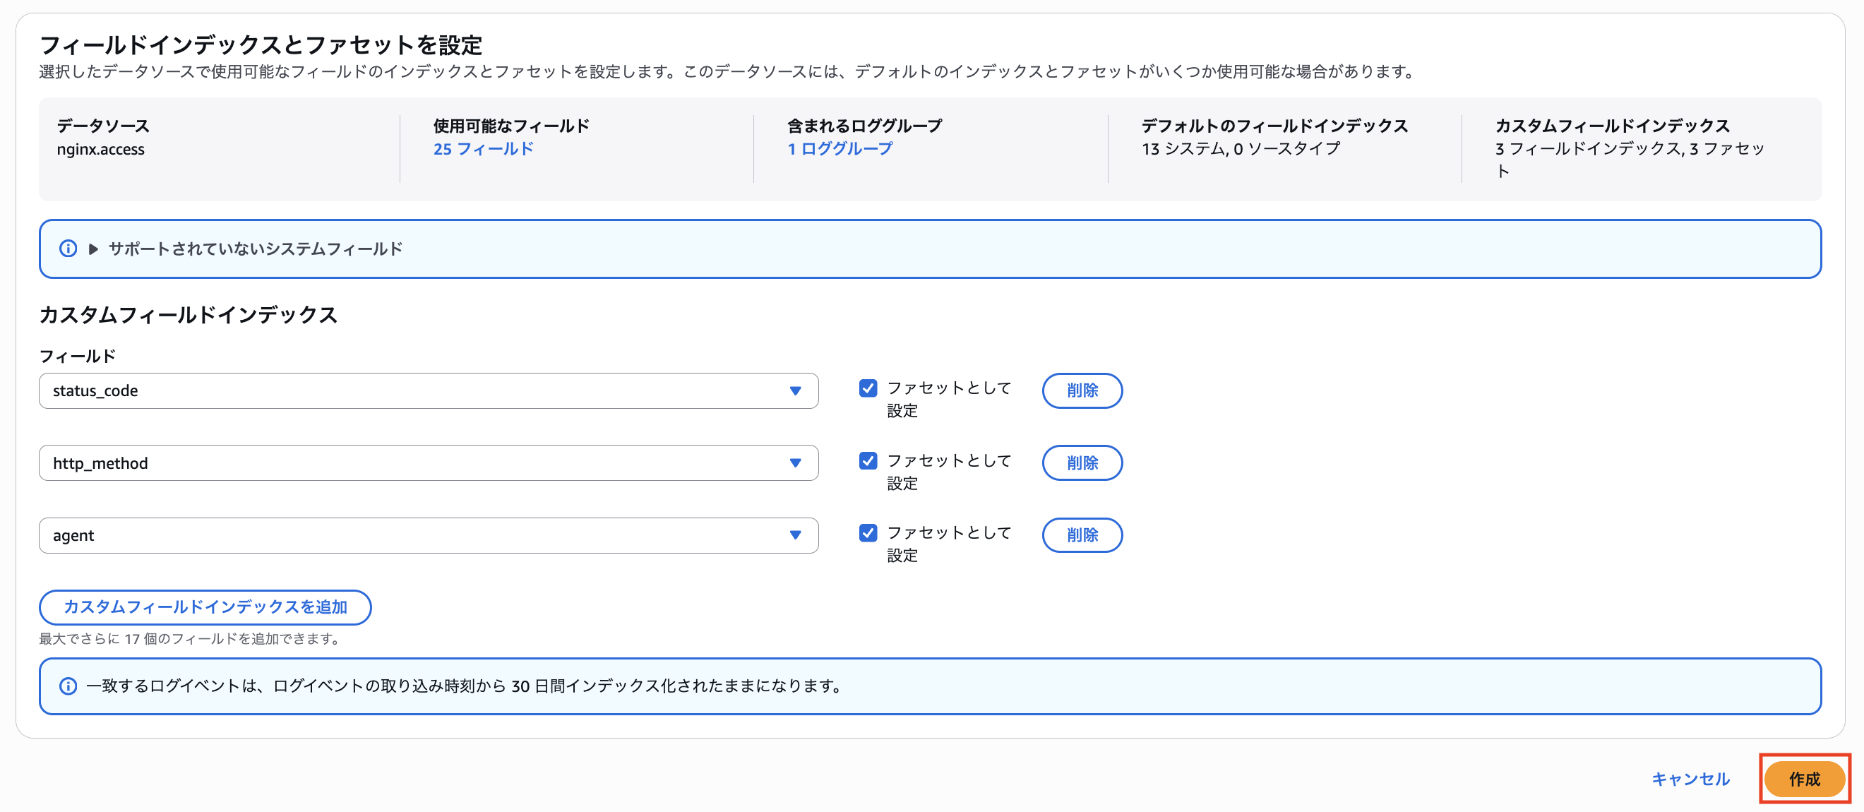This screenshot has width=1864, height=812.
Task: Click キャンセル to cancel setup
Action: click(x=1690, y=780)
